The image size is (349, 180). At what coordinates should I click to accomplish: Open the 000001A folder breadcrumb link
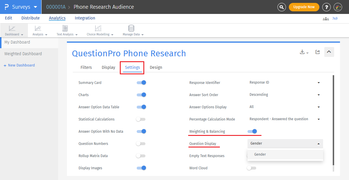56,7
